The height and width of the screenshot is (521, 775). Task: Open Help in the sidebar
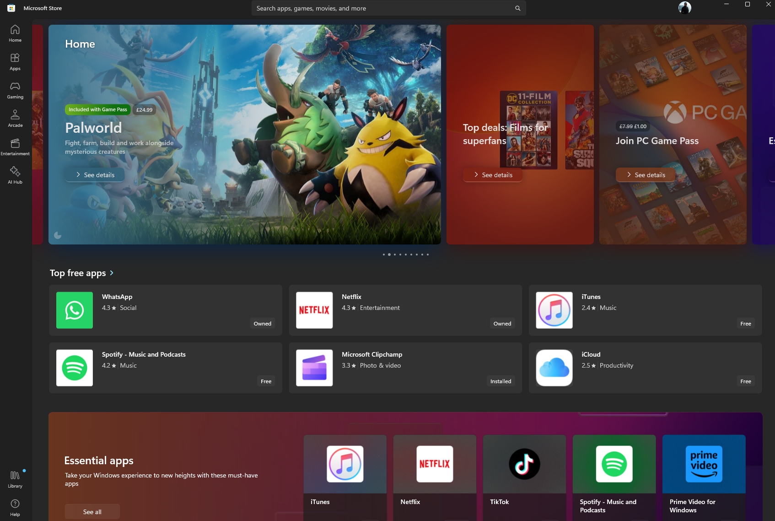tap(15, 508)
